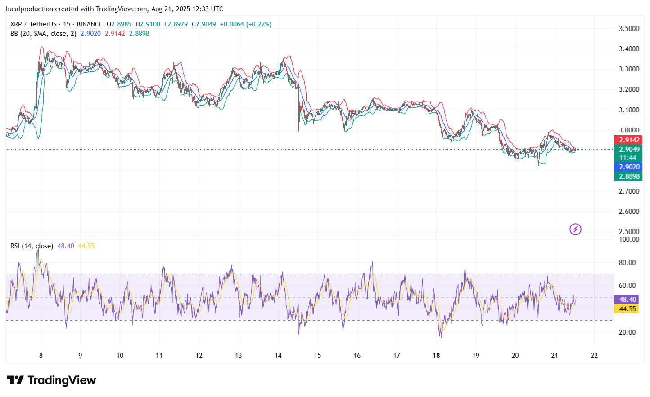Screen dimensions: 650x397
Task: Click the green 2.8898 price-axis tag
Action: [x=628, y=176]
